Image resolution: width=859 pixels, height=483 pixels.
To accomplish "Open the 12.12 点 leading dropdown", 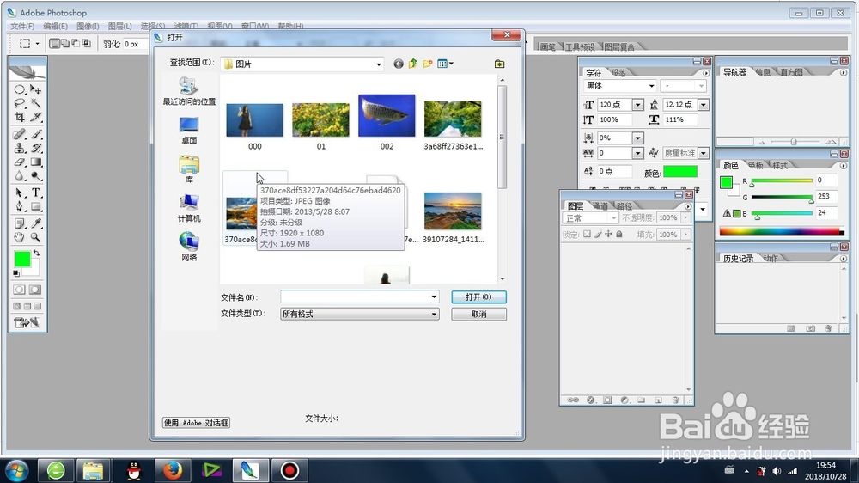I will pos(704,105).
